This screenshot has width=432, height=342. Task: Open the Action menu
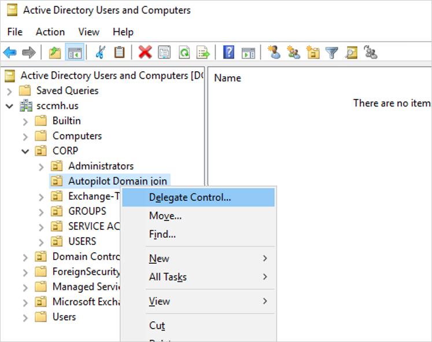pos(50,32)
